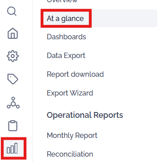
Task: Go to Data Export
Action: (66, 55)
